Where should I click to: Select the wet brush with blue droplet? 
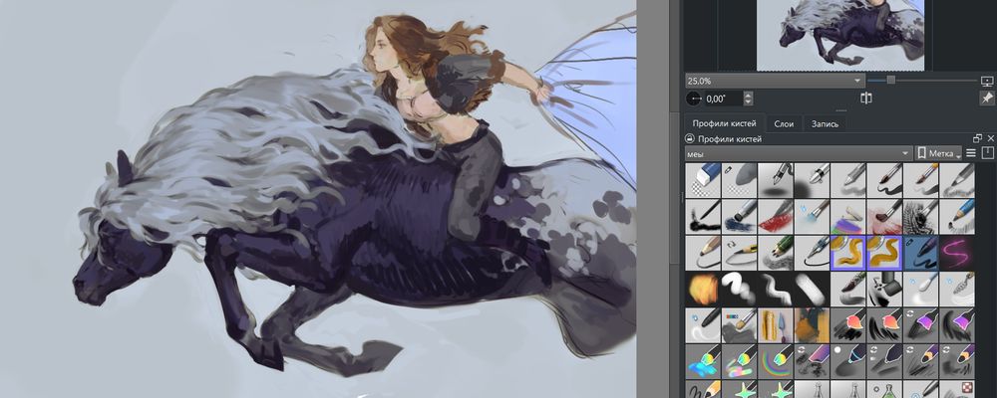812,217
